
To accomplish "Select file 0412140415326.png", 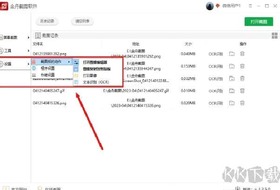I will 49,103.
